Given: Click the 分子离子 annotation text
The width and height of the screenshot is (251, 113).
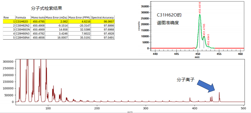Looking at the screenshot, I should tap(186, 79).
